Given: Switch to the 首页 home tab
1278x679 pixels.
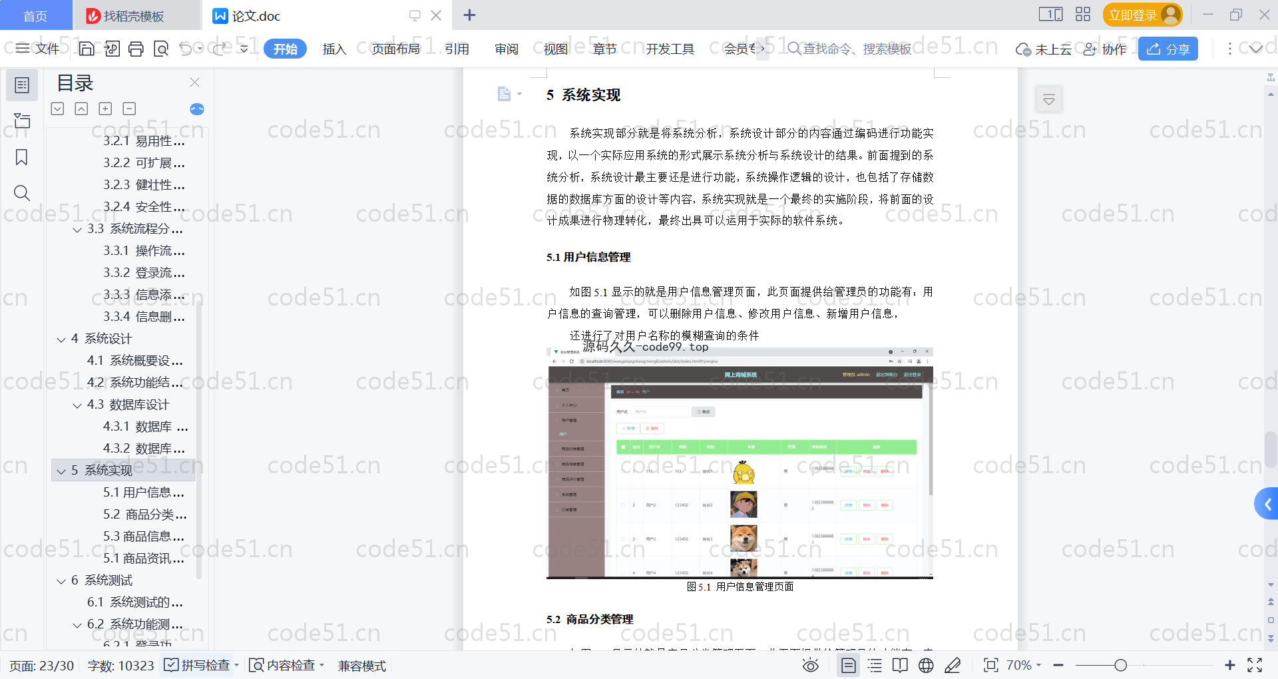Looking at the screenshot, I should click(x=35, y=15).
